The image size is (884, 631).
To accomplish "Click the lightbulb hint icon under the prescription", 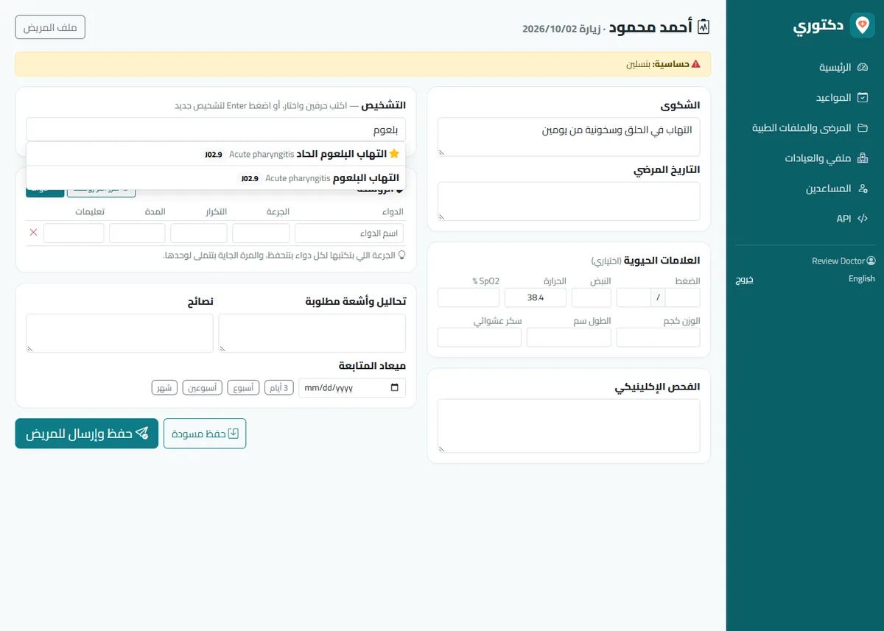I will [401, 255].
